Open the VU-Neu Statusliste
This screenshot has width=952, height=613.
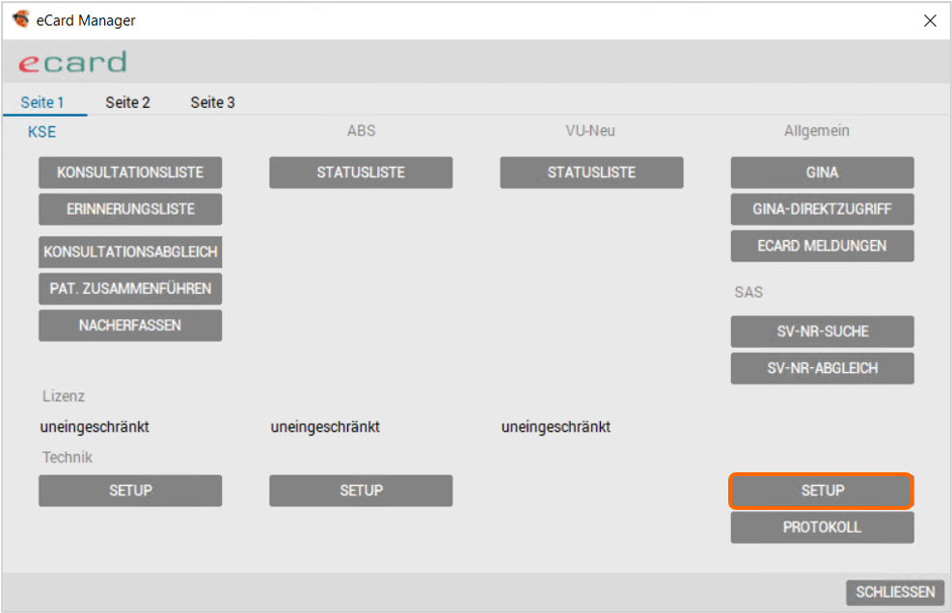click(591, 173)
